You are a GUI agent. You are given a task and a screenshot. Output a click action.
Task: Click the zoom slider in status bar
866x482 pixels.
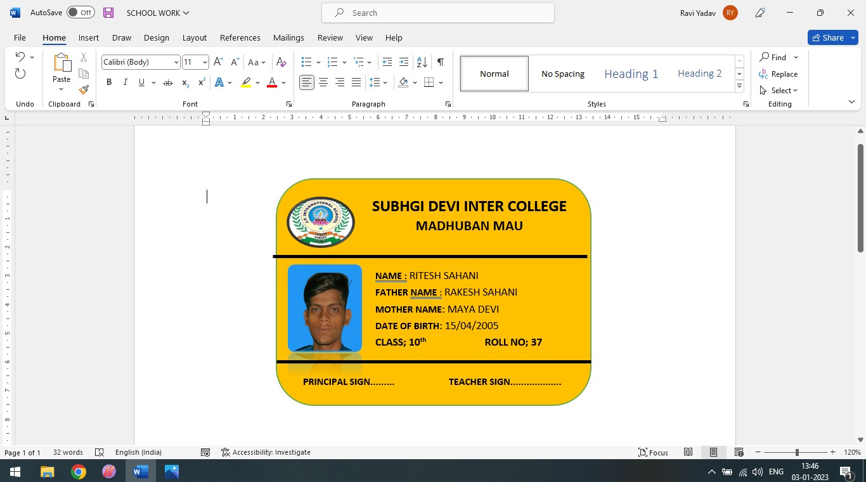[x=797, y=452]
